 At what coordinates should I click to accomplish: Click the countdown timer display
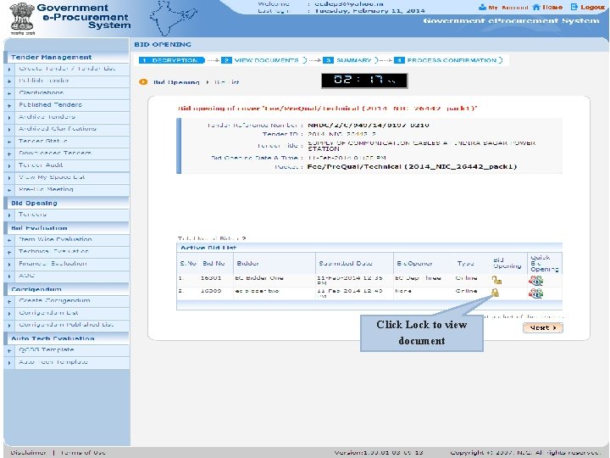coord(364,81)
